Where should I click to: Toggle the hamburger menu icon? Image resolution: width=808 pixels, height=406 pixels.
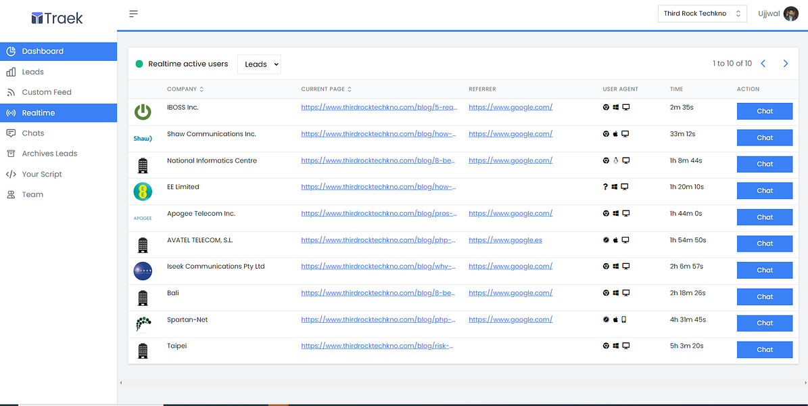133,14
